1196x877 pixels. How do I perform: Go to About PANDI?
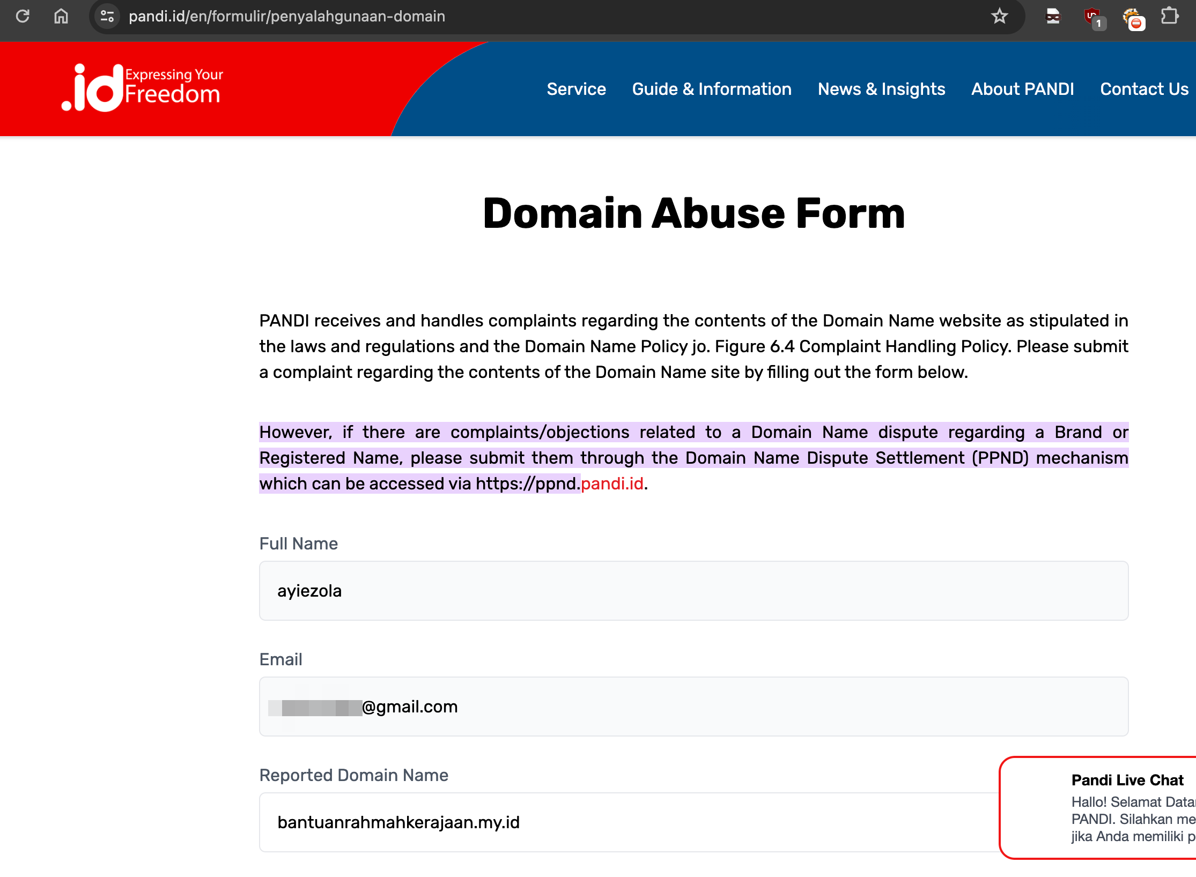1022,89
